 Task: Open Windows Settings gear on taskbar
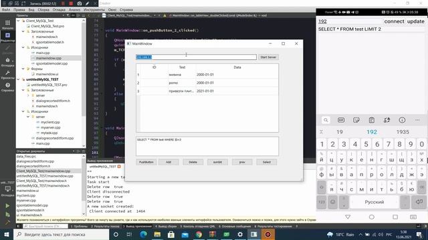[240, 234]
